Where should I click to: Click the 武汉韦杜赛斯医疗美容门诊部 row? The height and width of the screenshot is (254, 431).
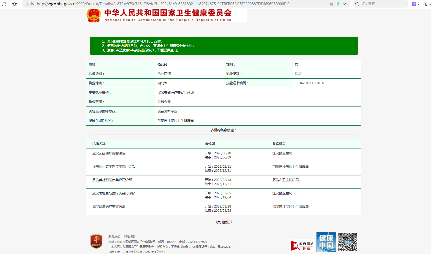click(224, 195)
